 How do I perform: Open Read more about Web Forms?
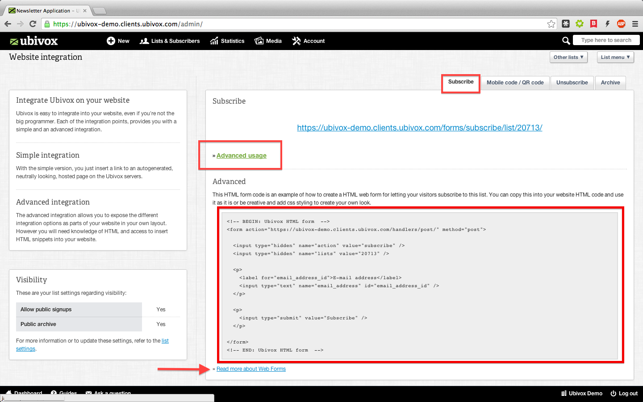(x=251, y=369)
